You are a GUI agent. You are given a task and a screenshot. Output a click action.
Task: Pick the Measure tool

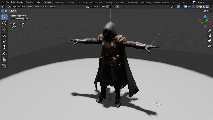pyautogui.click(x=4, y=59)
